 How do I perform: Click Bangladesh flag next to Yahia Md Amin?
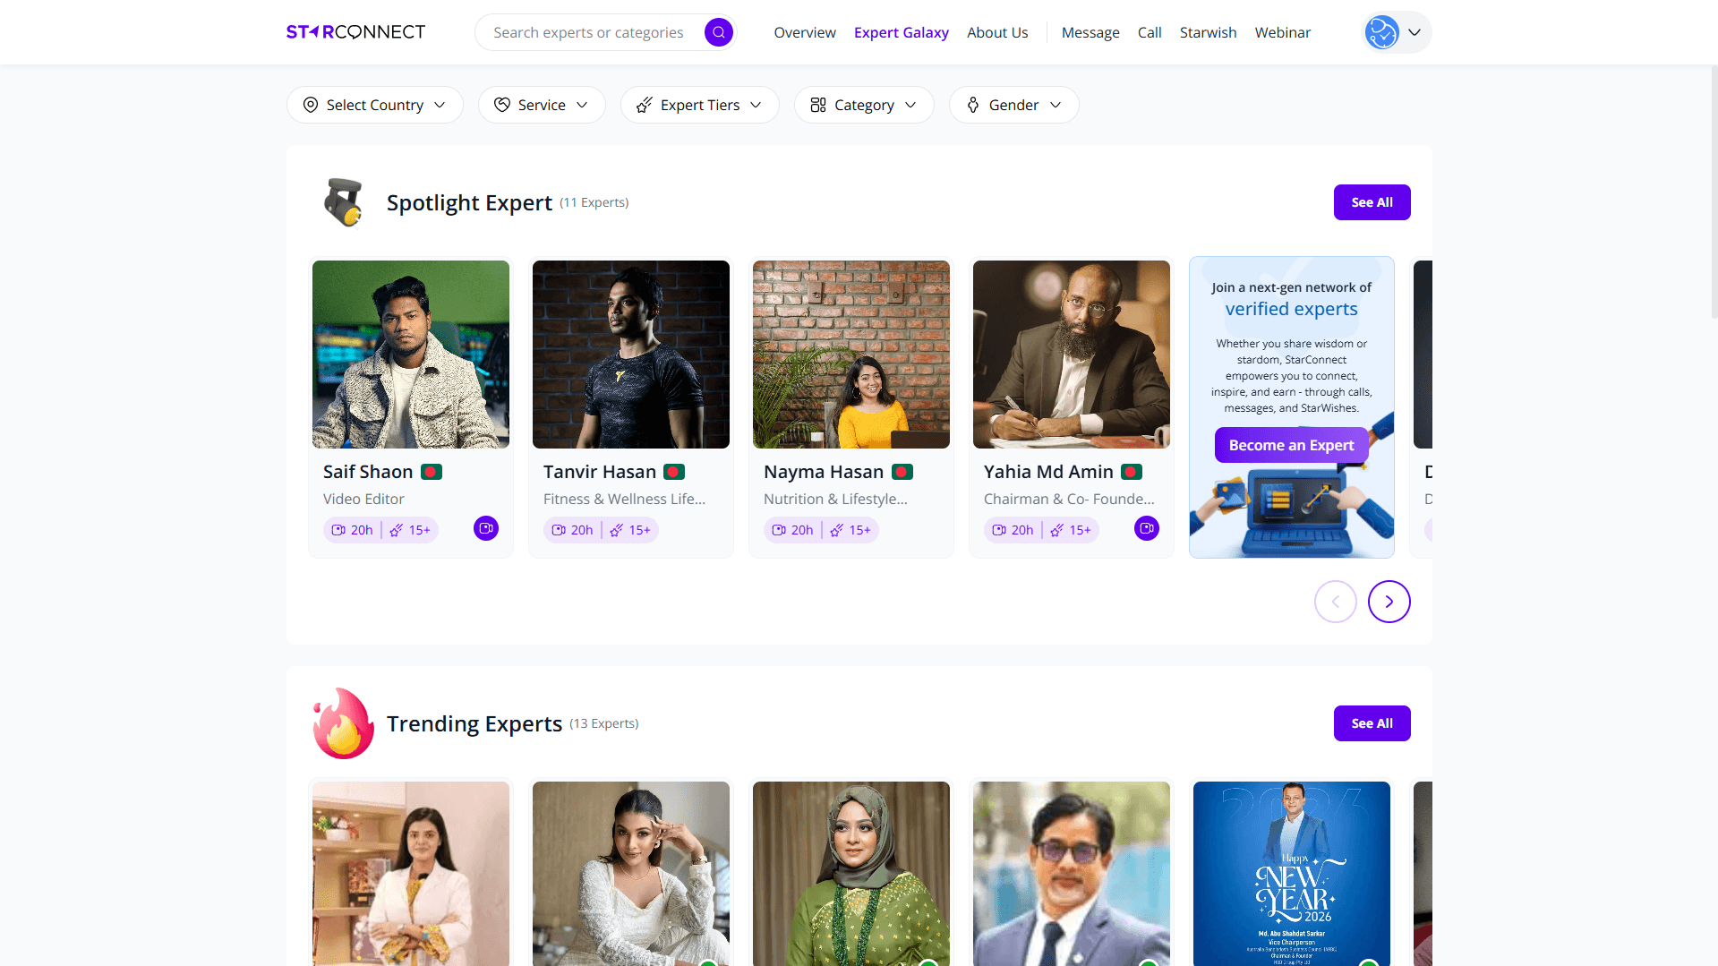point(1132,472)
